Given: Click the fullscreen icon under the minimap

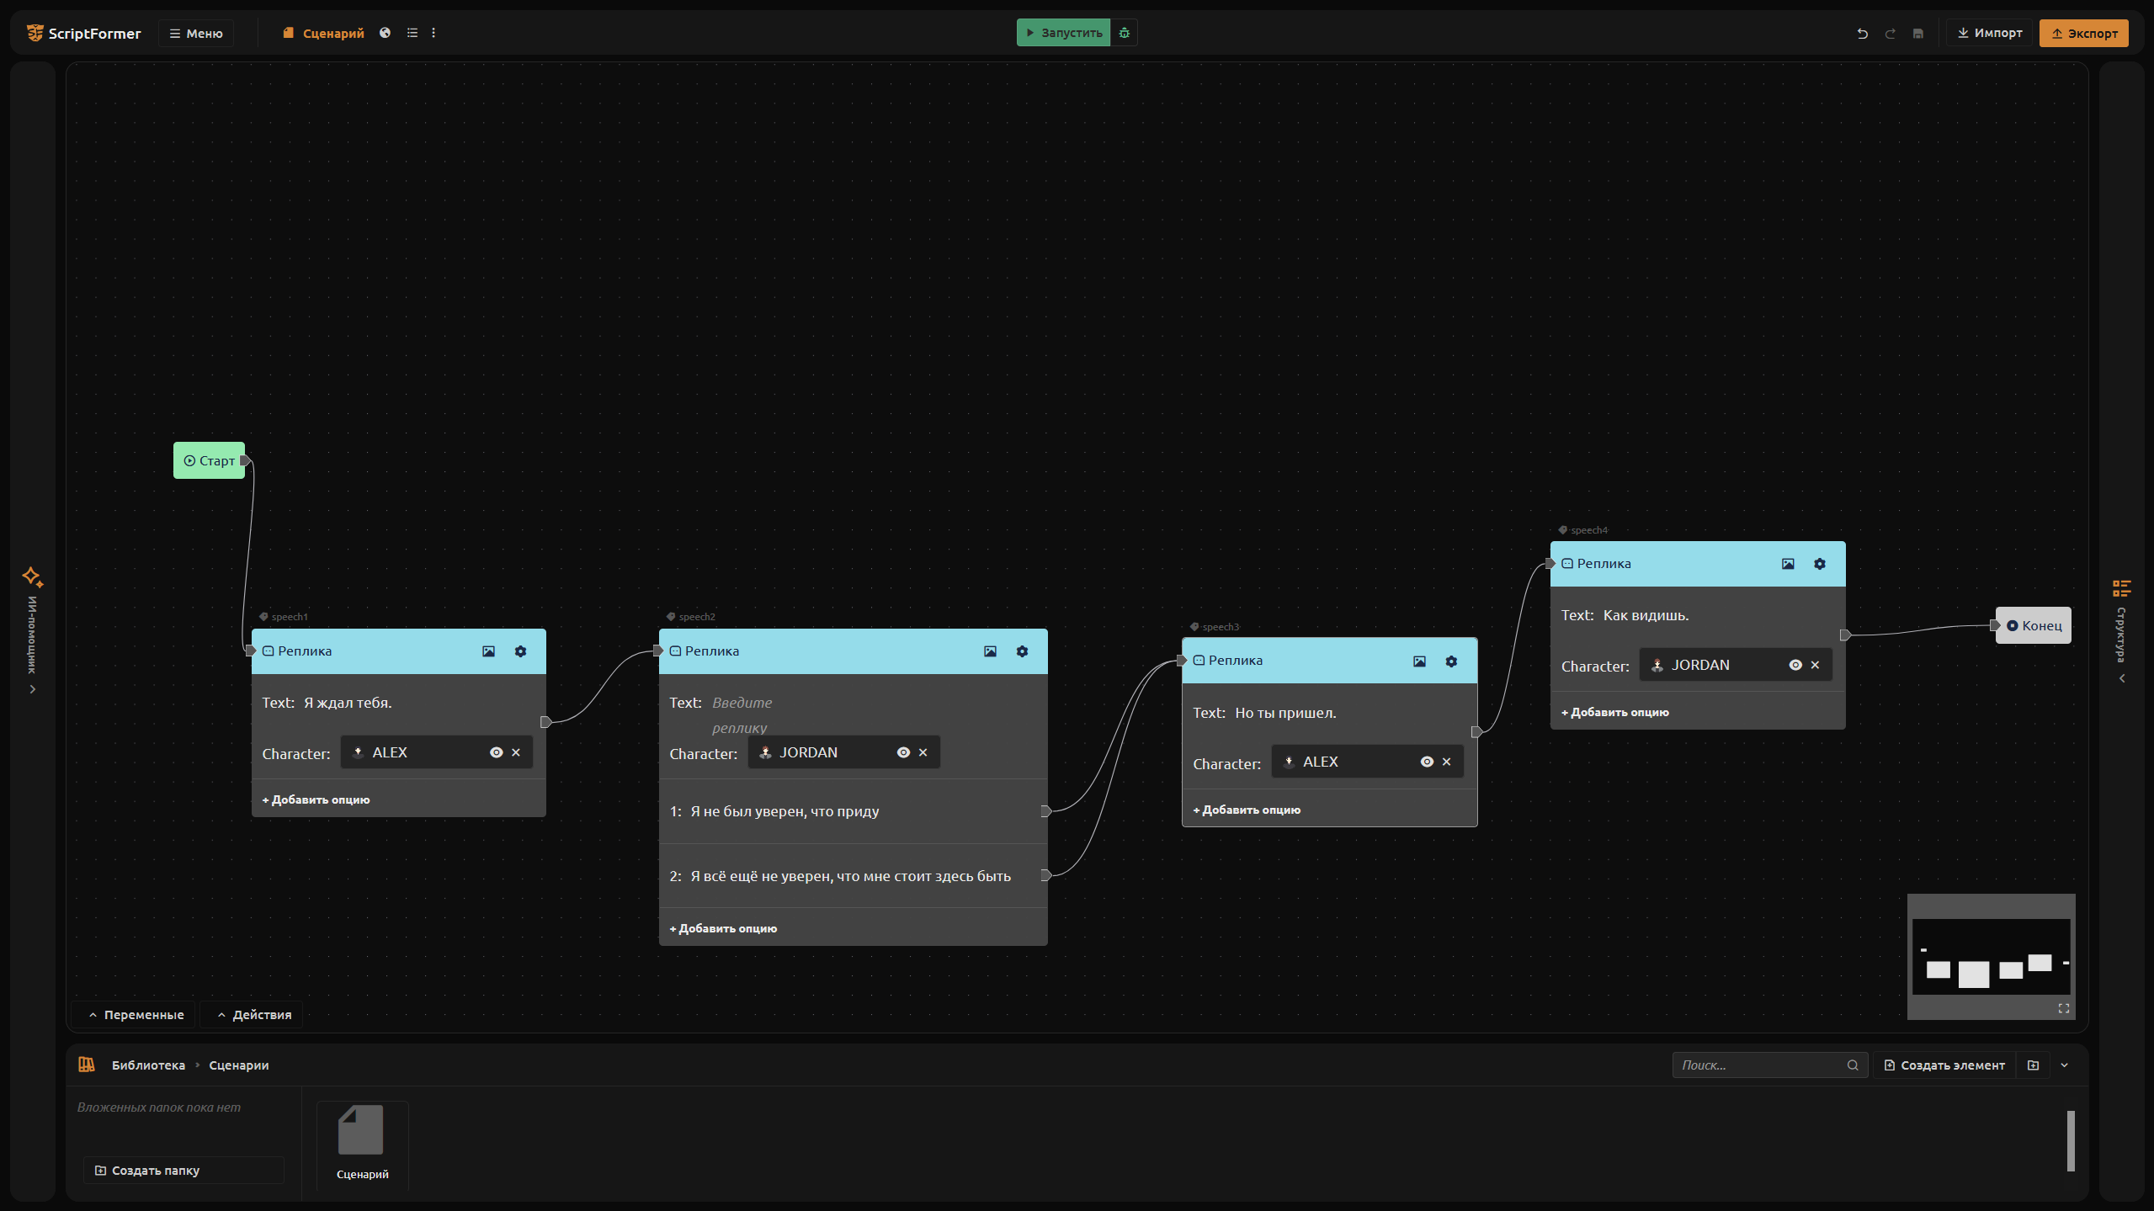Looking at the screenshot, I should pyautogui.click(x=2063, y=1008).
